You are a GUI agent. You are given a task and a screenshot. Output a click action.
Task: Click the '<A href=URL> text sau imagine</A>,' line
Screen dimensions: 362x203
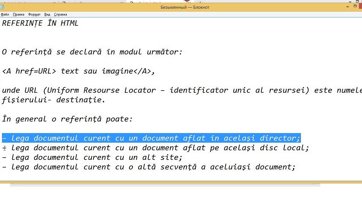pyautogui.click(x=79, y=71)
